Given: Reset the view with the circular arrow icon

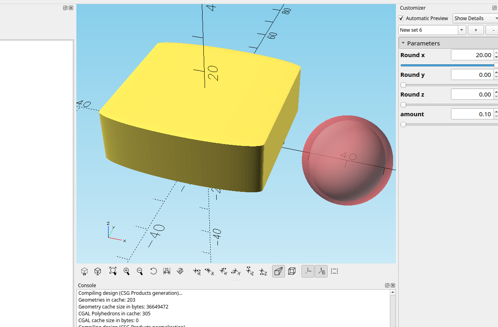Looking at the screenshot, I should [x=153, y=271].
